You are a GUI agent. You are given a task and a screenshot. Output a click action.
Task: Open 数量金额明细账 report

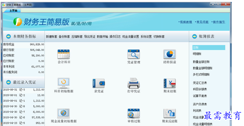click(x=203, y=68)
